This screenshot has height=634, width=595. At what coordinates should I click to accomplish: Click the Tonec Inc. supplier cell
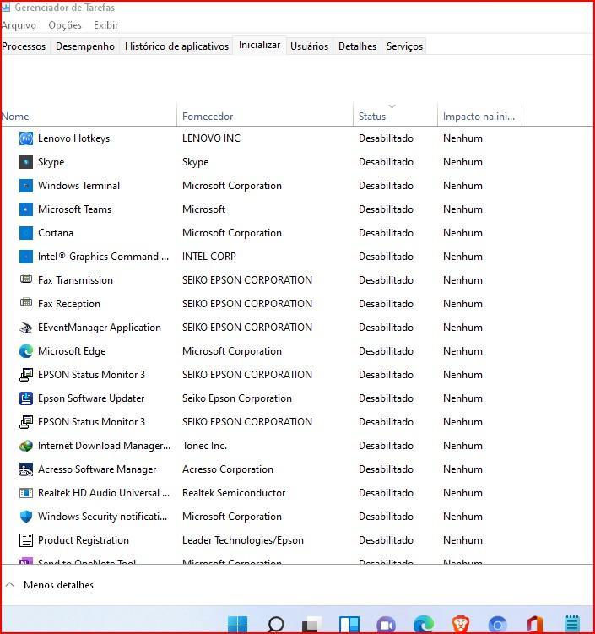[204, 446]
